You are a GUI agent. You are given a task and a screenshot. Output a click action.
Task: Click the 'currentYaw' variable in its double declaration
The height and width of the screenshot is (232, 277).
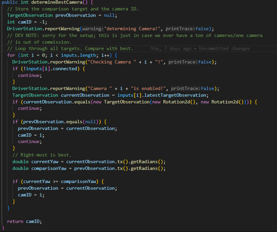[45, 161]
